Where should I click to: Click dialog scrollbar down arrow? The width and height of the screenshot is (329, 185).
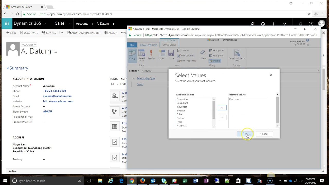277,126
